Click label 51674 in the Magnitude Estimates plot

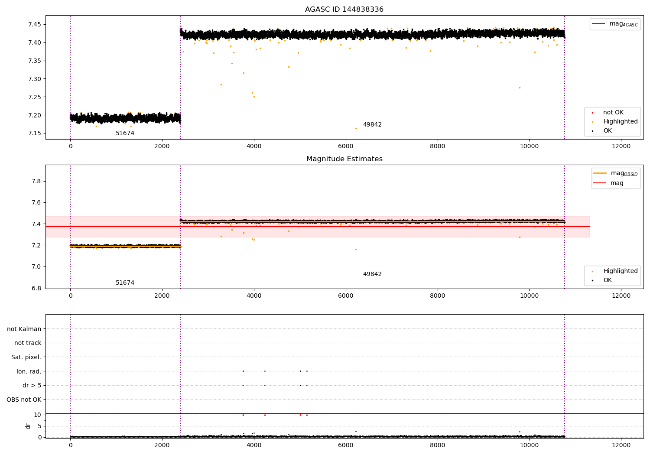click(125, 283)
